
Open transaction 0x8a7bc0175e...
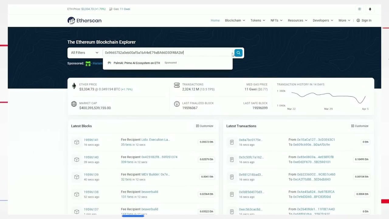(250, 140)
